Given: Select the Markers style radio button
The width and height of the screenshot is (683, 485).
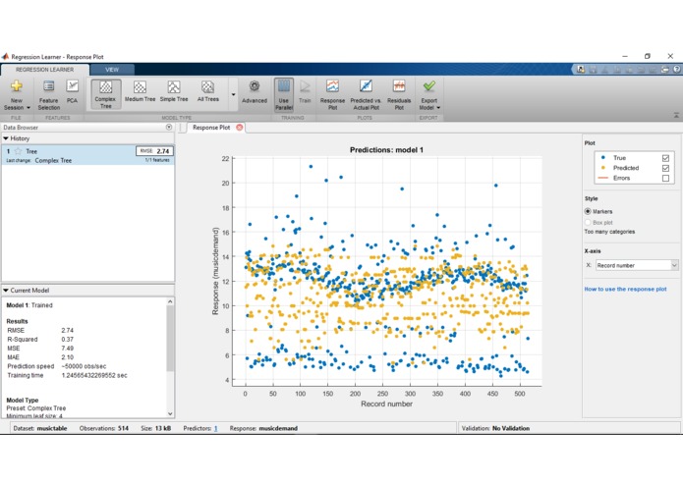Looking at the screenshot, I should 588,211.
